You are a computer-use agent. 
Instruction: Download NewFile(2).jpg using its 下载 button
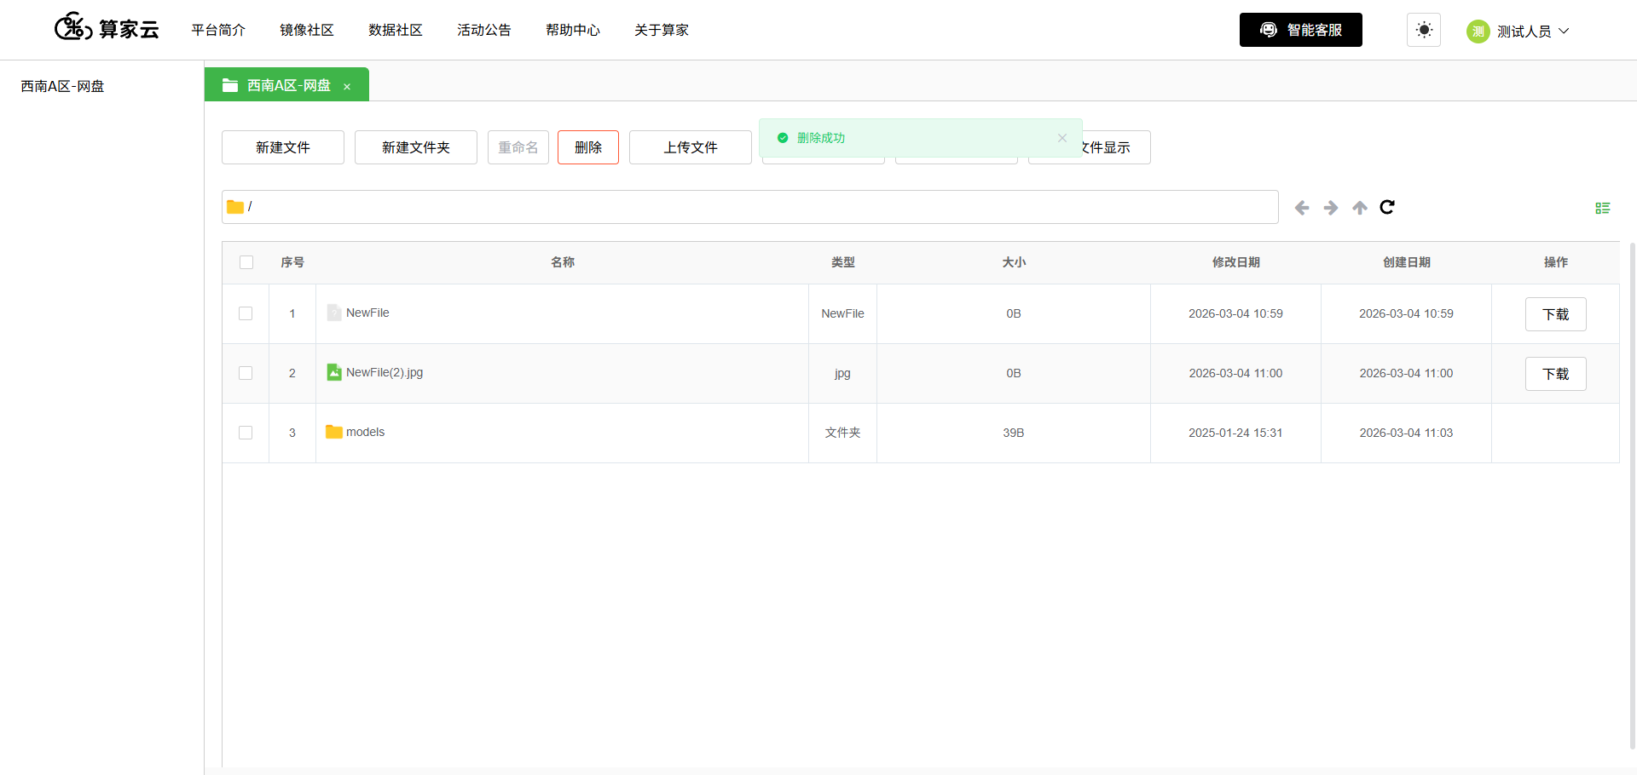point(1556,374)
